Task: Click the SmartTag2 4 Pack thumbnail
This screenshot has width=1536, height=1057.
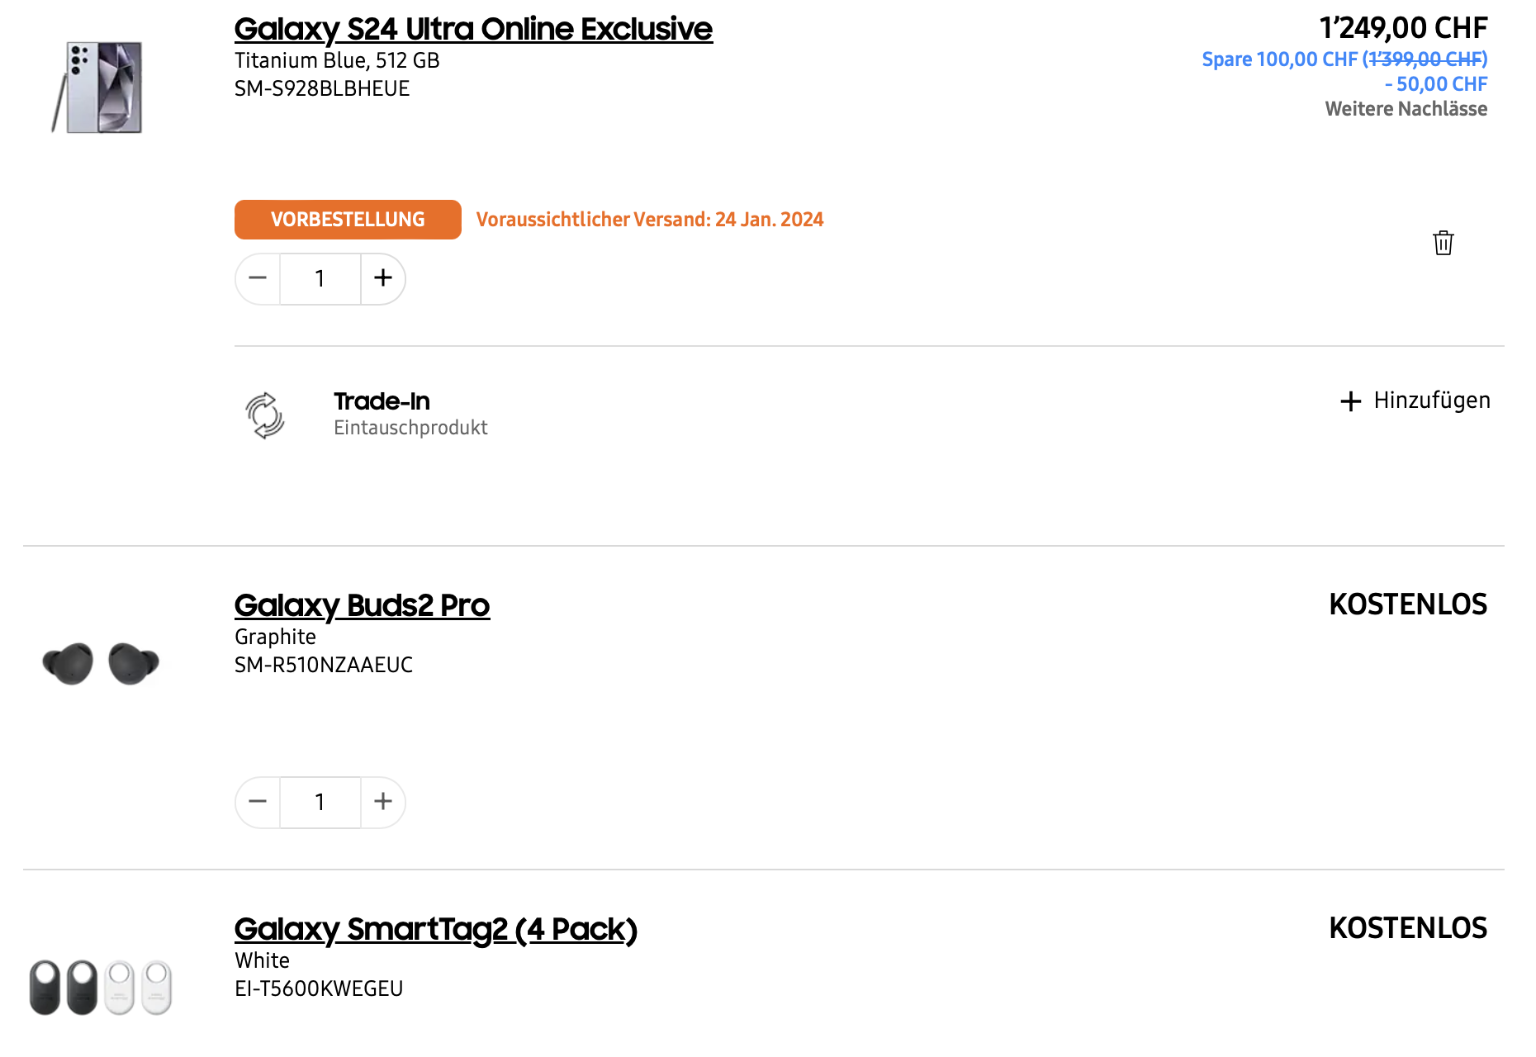Action: click(101, 987)
